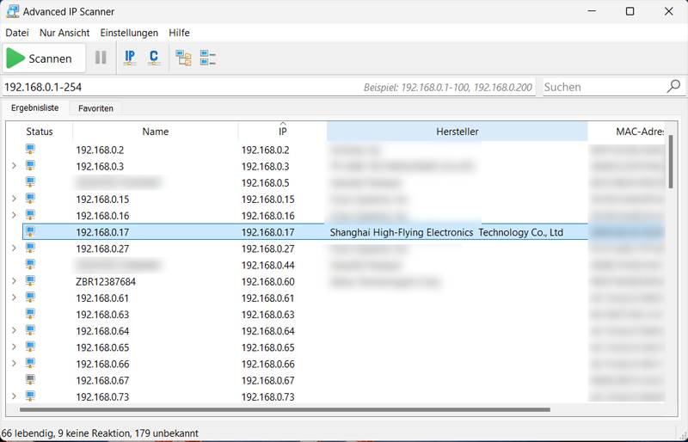Sort by the Name column header
Image resolution: width=688 pixels, height=442 pixels.
coord(156,132)
